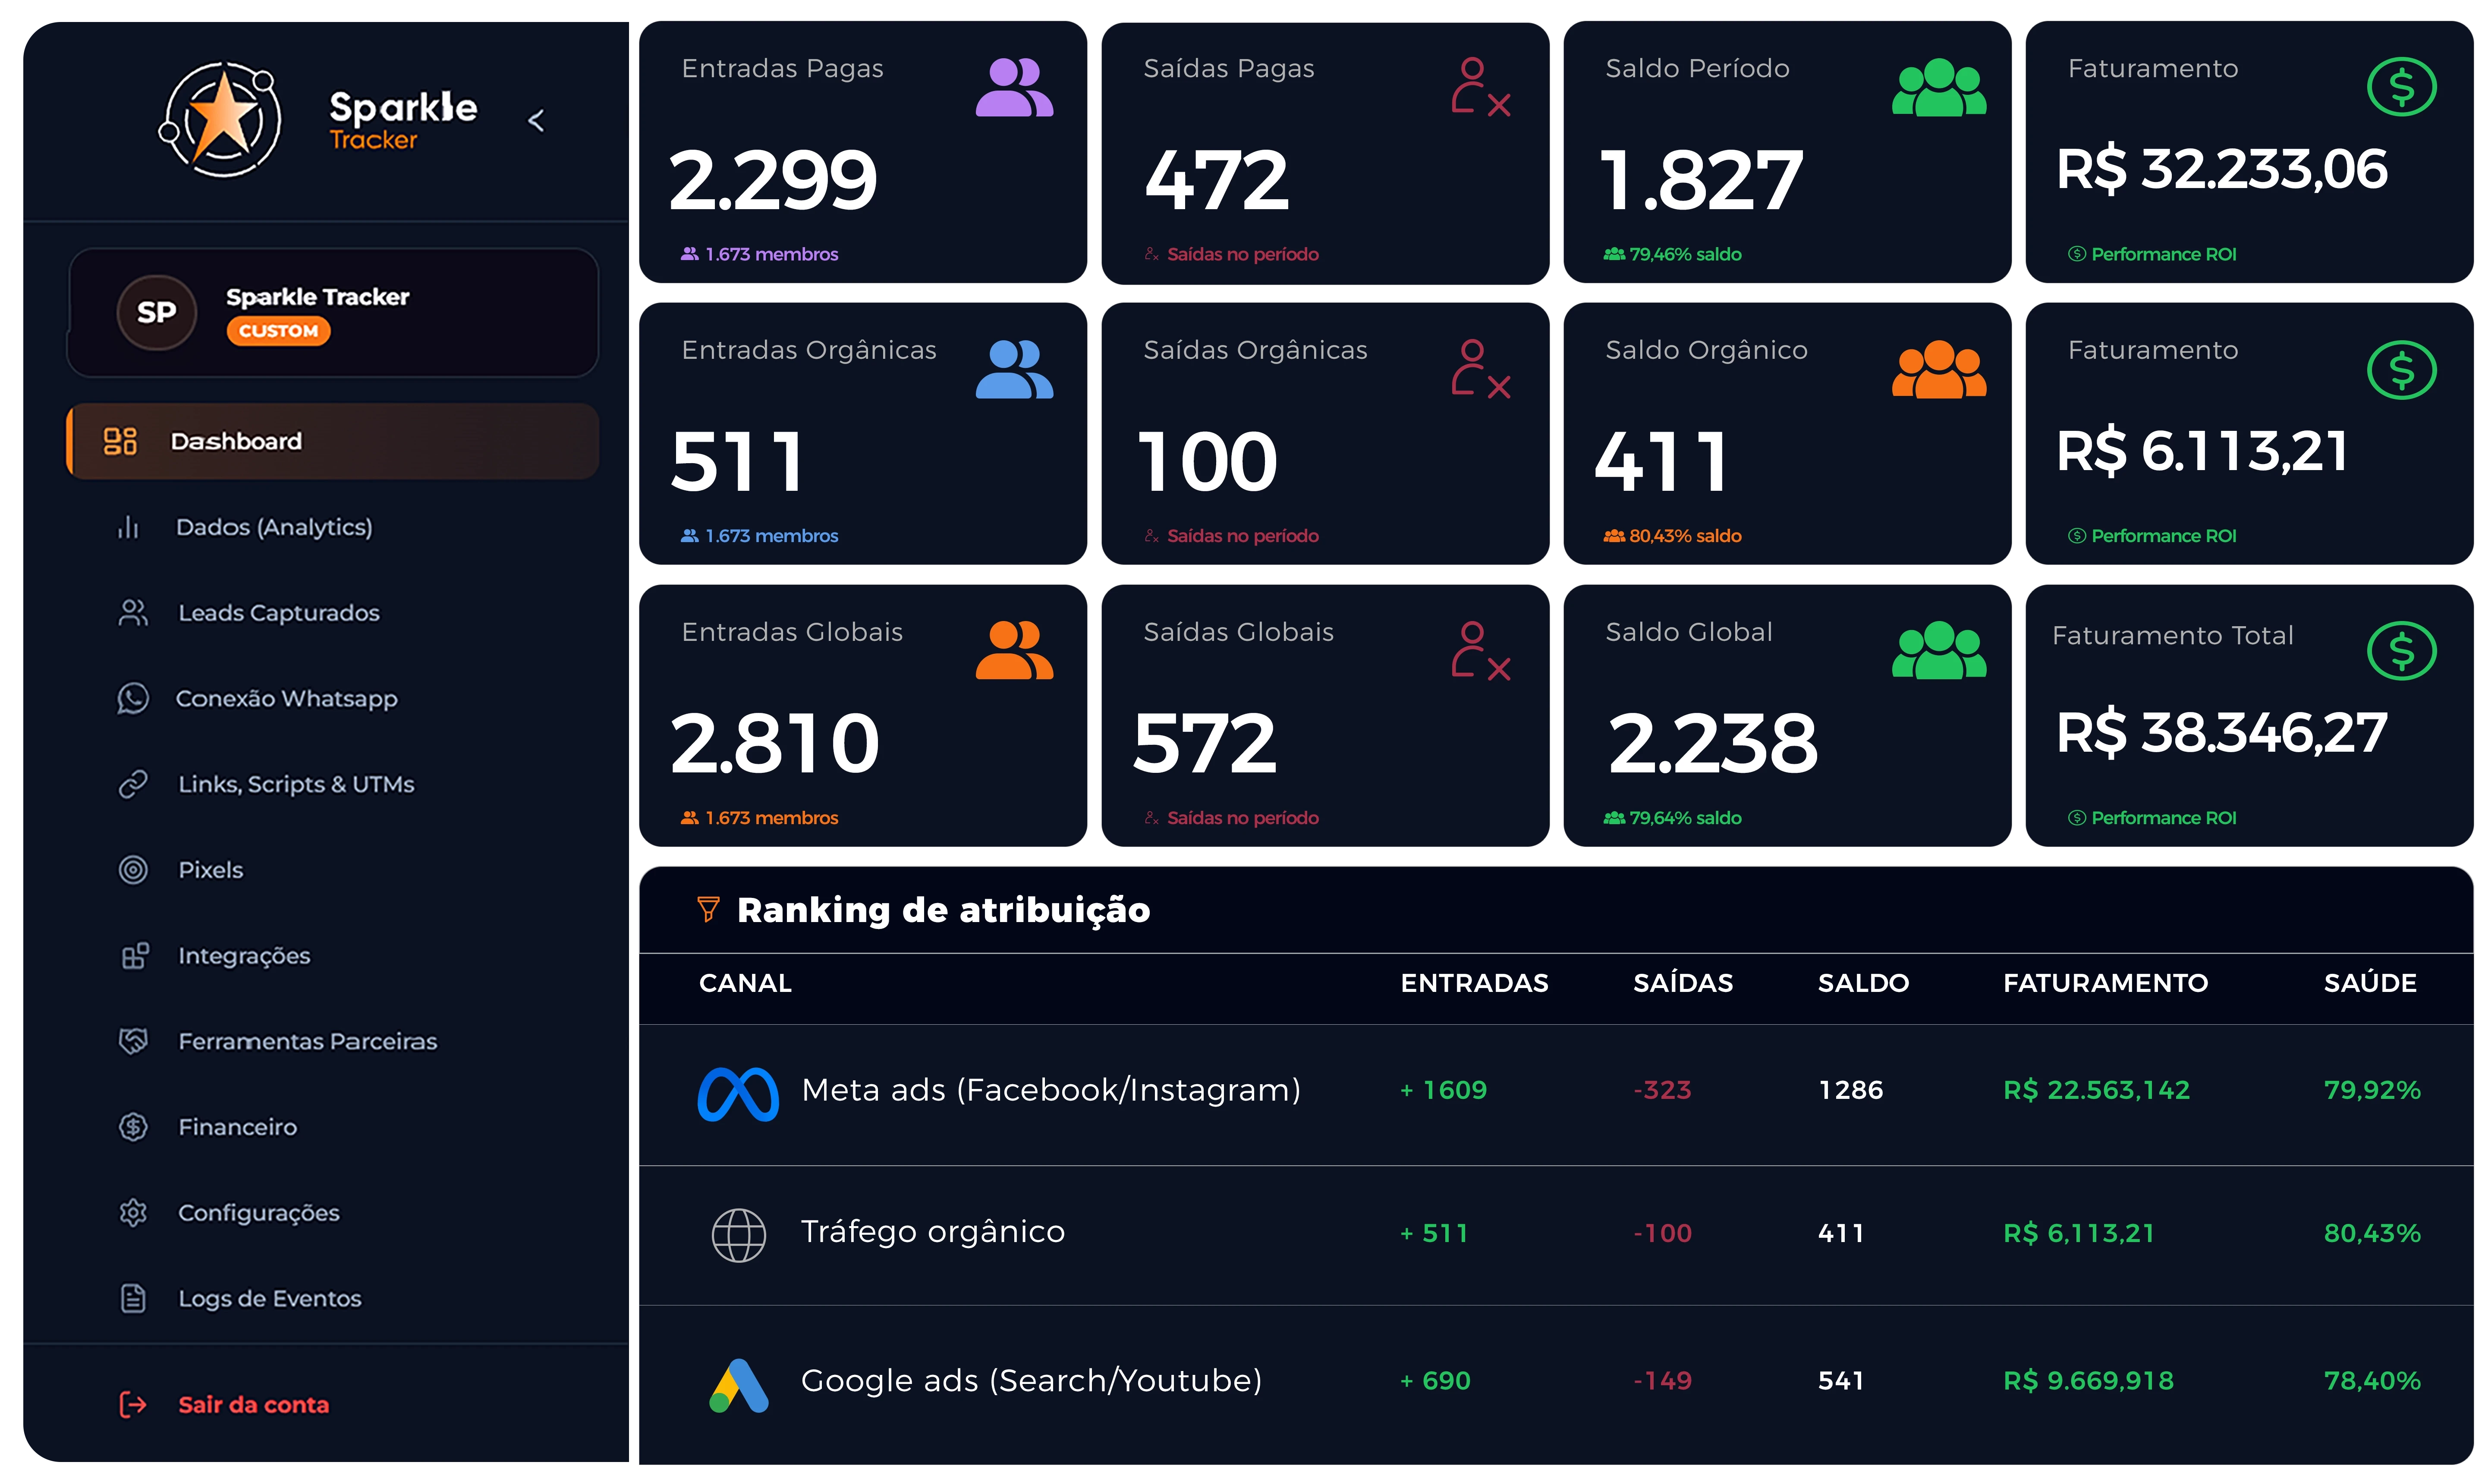Collapse the sidebar with the chevron arrow
The image size is (2485, 1484).
point(536,121)
